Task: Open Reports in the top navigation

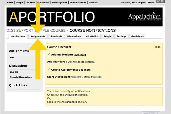Action: 93,3
